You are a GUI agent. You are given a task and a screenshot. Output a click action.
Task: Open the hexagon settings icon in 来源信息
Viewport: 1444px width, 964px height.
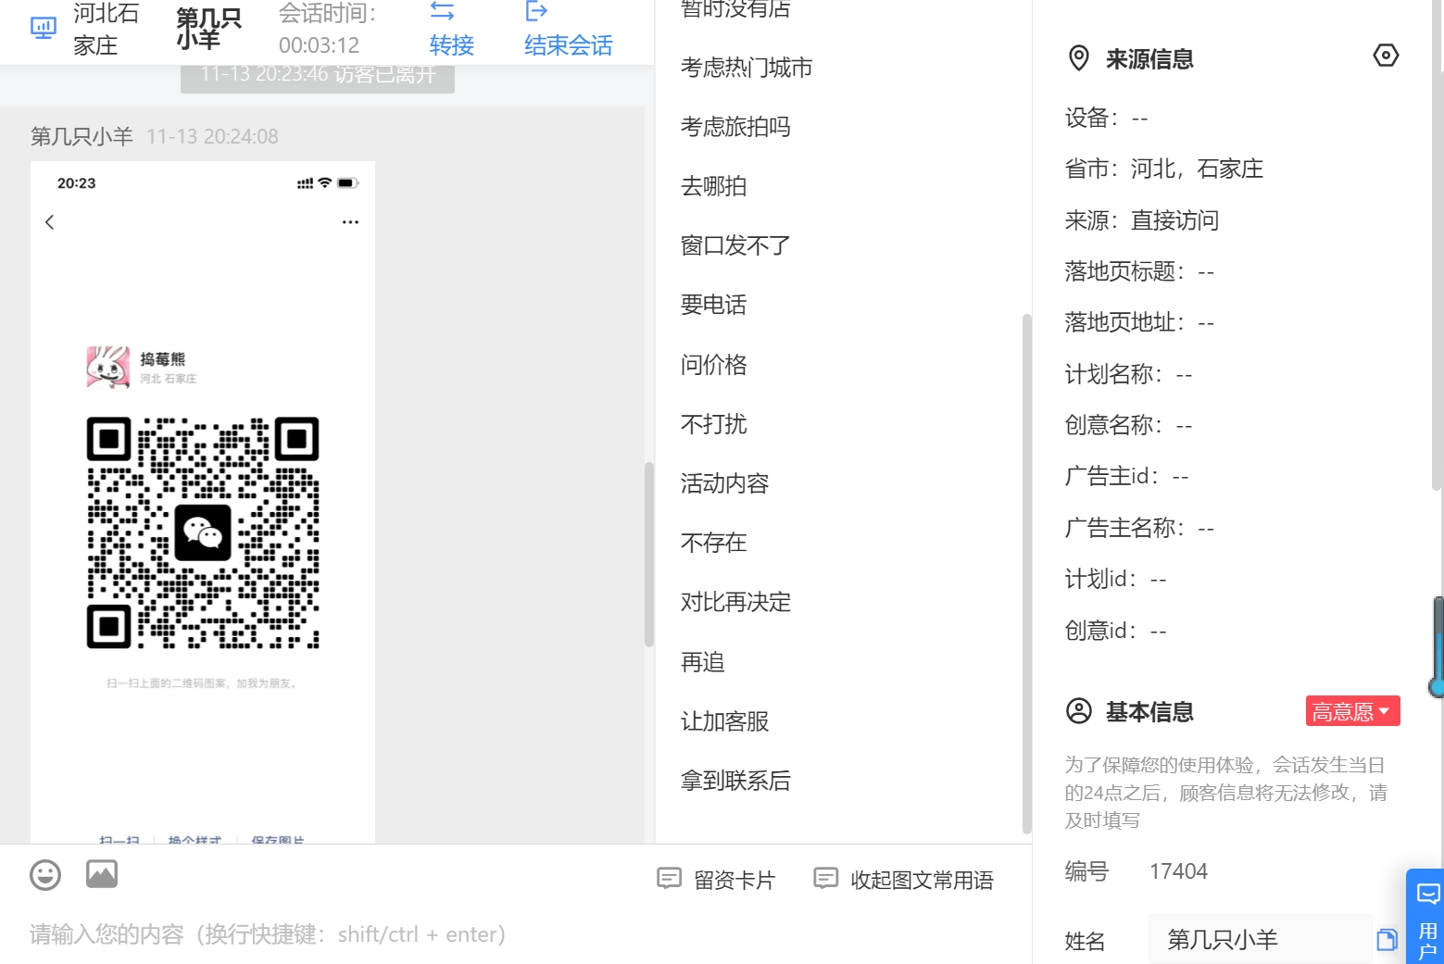(1386, 56)
